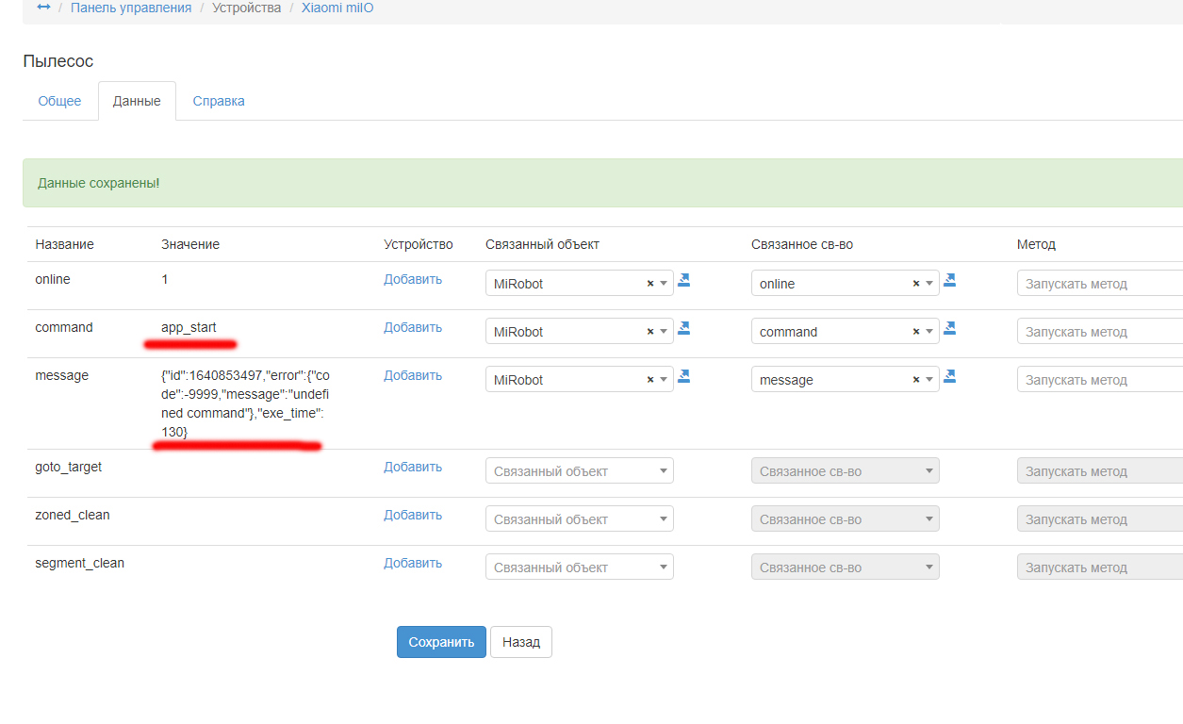Expand linked object dropdown for zoned_clean

[x=579, y=519]
